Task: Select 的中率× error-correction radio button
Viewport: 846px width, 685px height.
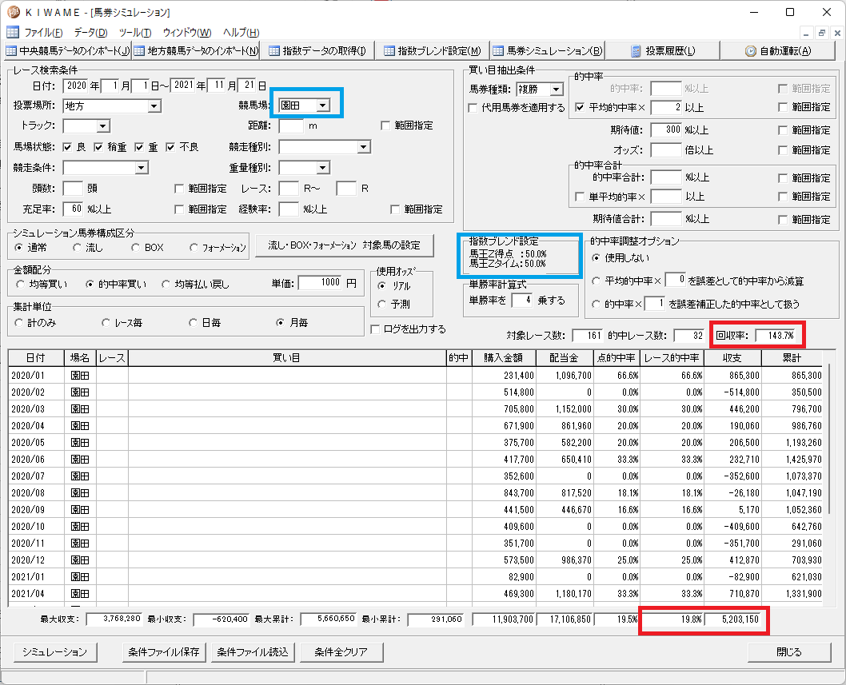Action: coord(596,305)
